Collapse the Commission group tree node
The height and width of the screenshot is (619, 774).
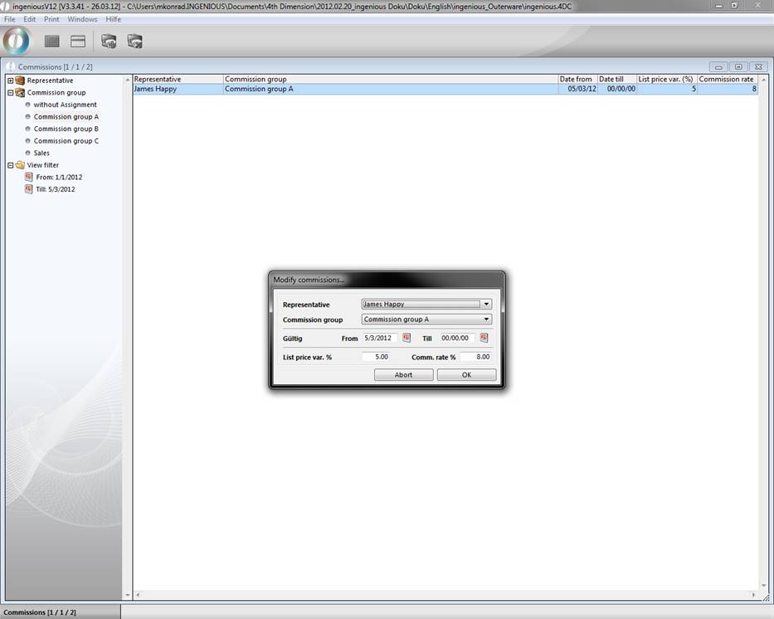pos(11,93)
